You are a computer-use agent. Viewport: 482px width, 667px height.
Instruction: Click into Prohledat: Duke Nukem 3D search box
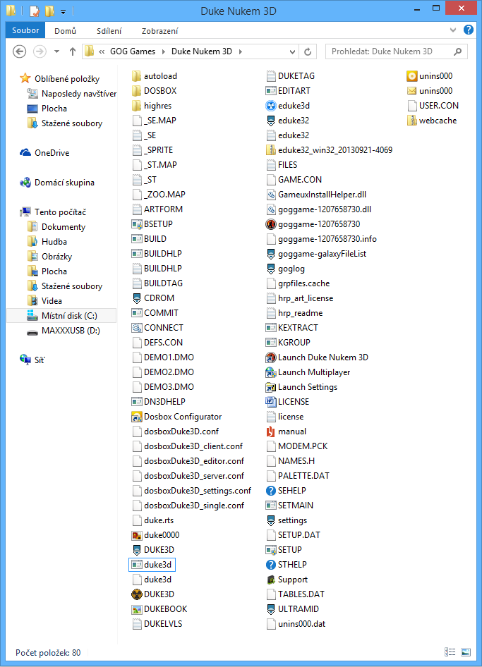(396, 51)
